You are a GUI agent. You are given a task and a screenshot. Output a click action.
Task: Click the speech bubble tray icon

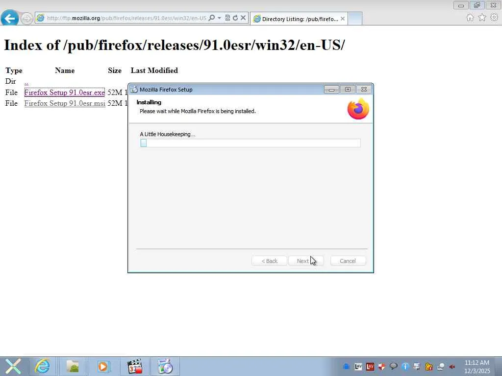point(394,367)
